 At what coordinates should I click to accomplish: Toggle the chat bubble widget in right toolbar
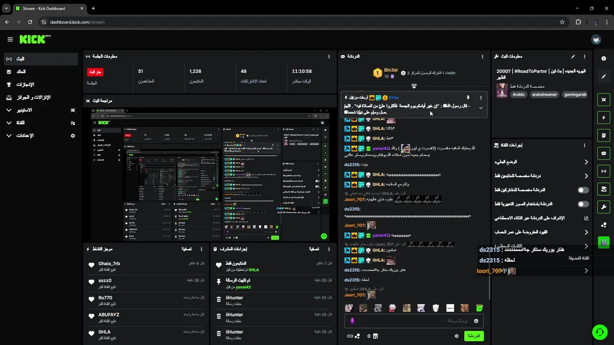(x=603, y=153)
